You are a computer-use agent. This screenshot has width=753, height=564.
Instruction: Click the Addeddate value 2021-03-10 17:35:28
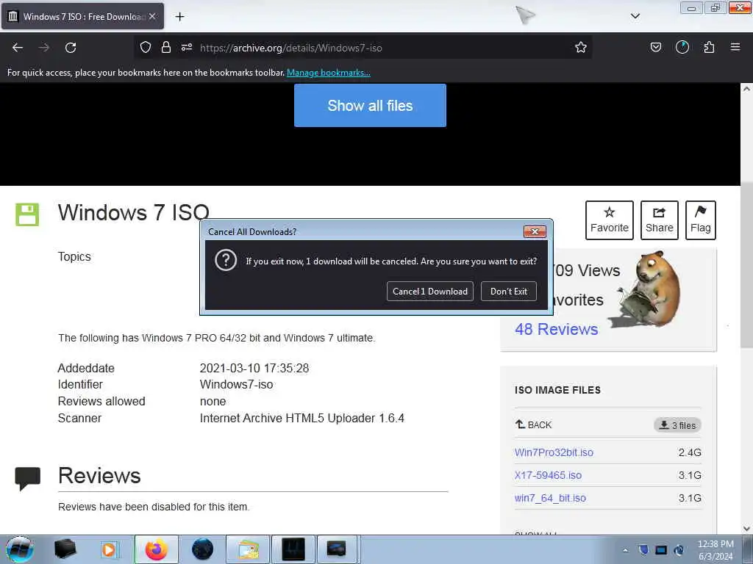click(254, 368)
